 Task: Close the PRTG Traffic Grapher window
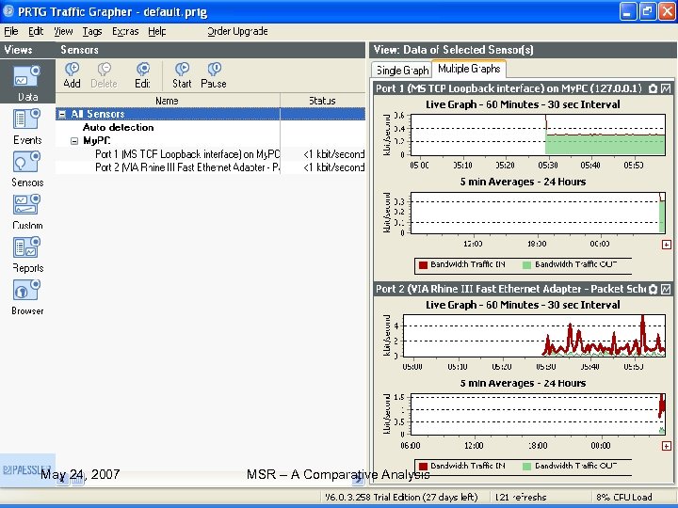point(667,11)
